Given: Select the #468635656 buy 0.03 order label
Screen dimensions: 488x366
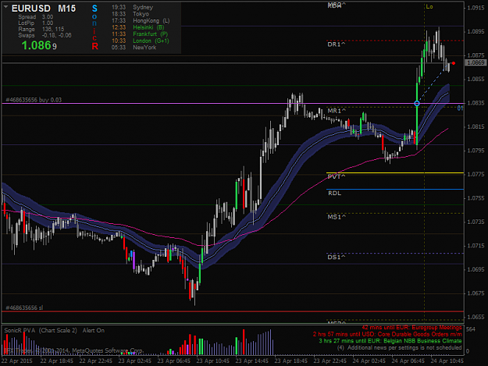Looking at the screenshot, I should pos(34,100).
